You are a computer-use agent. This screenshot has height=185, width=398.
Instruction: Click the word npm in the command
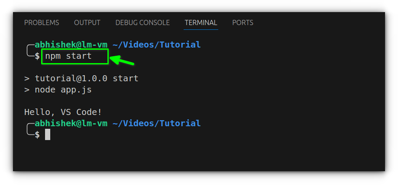[x=53, y=56]
